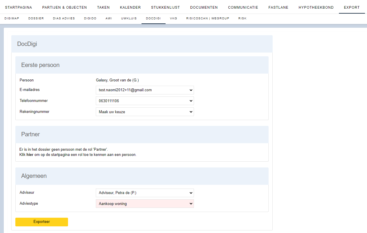Open the Fastlane tab
This screenshot has height=233, width=367.
click(x=278, y=8)
